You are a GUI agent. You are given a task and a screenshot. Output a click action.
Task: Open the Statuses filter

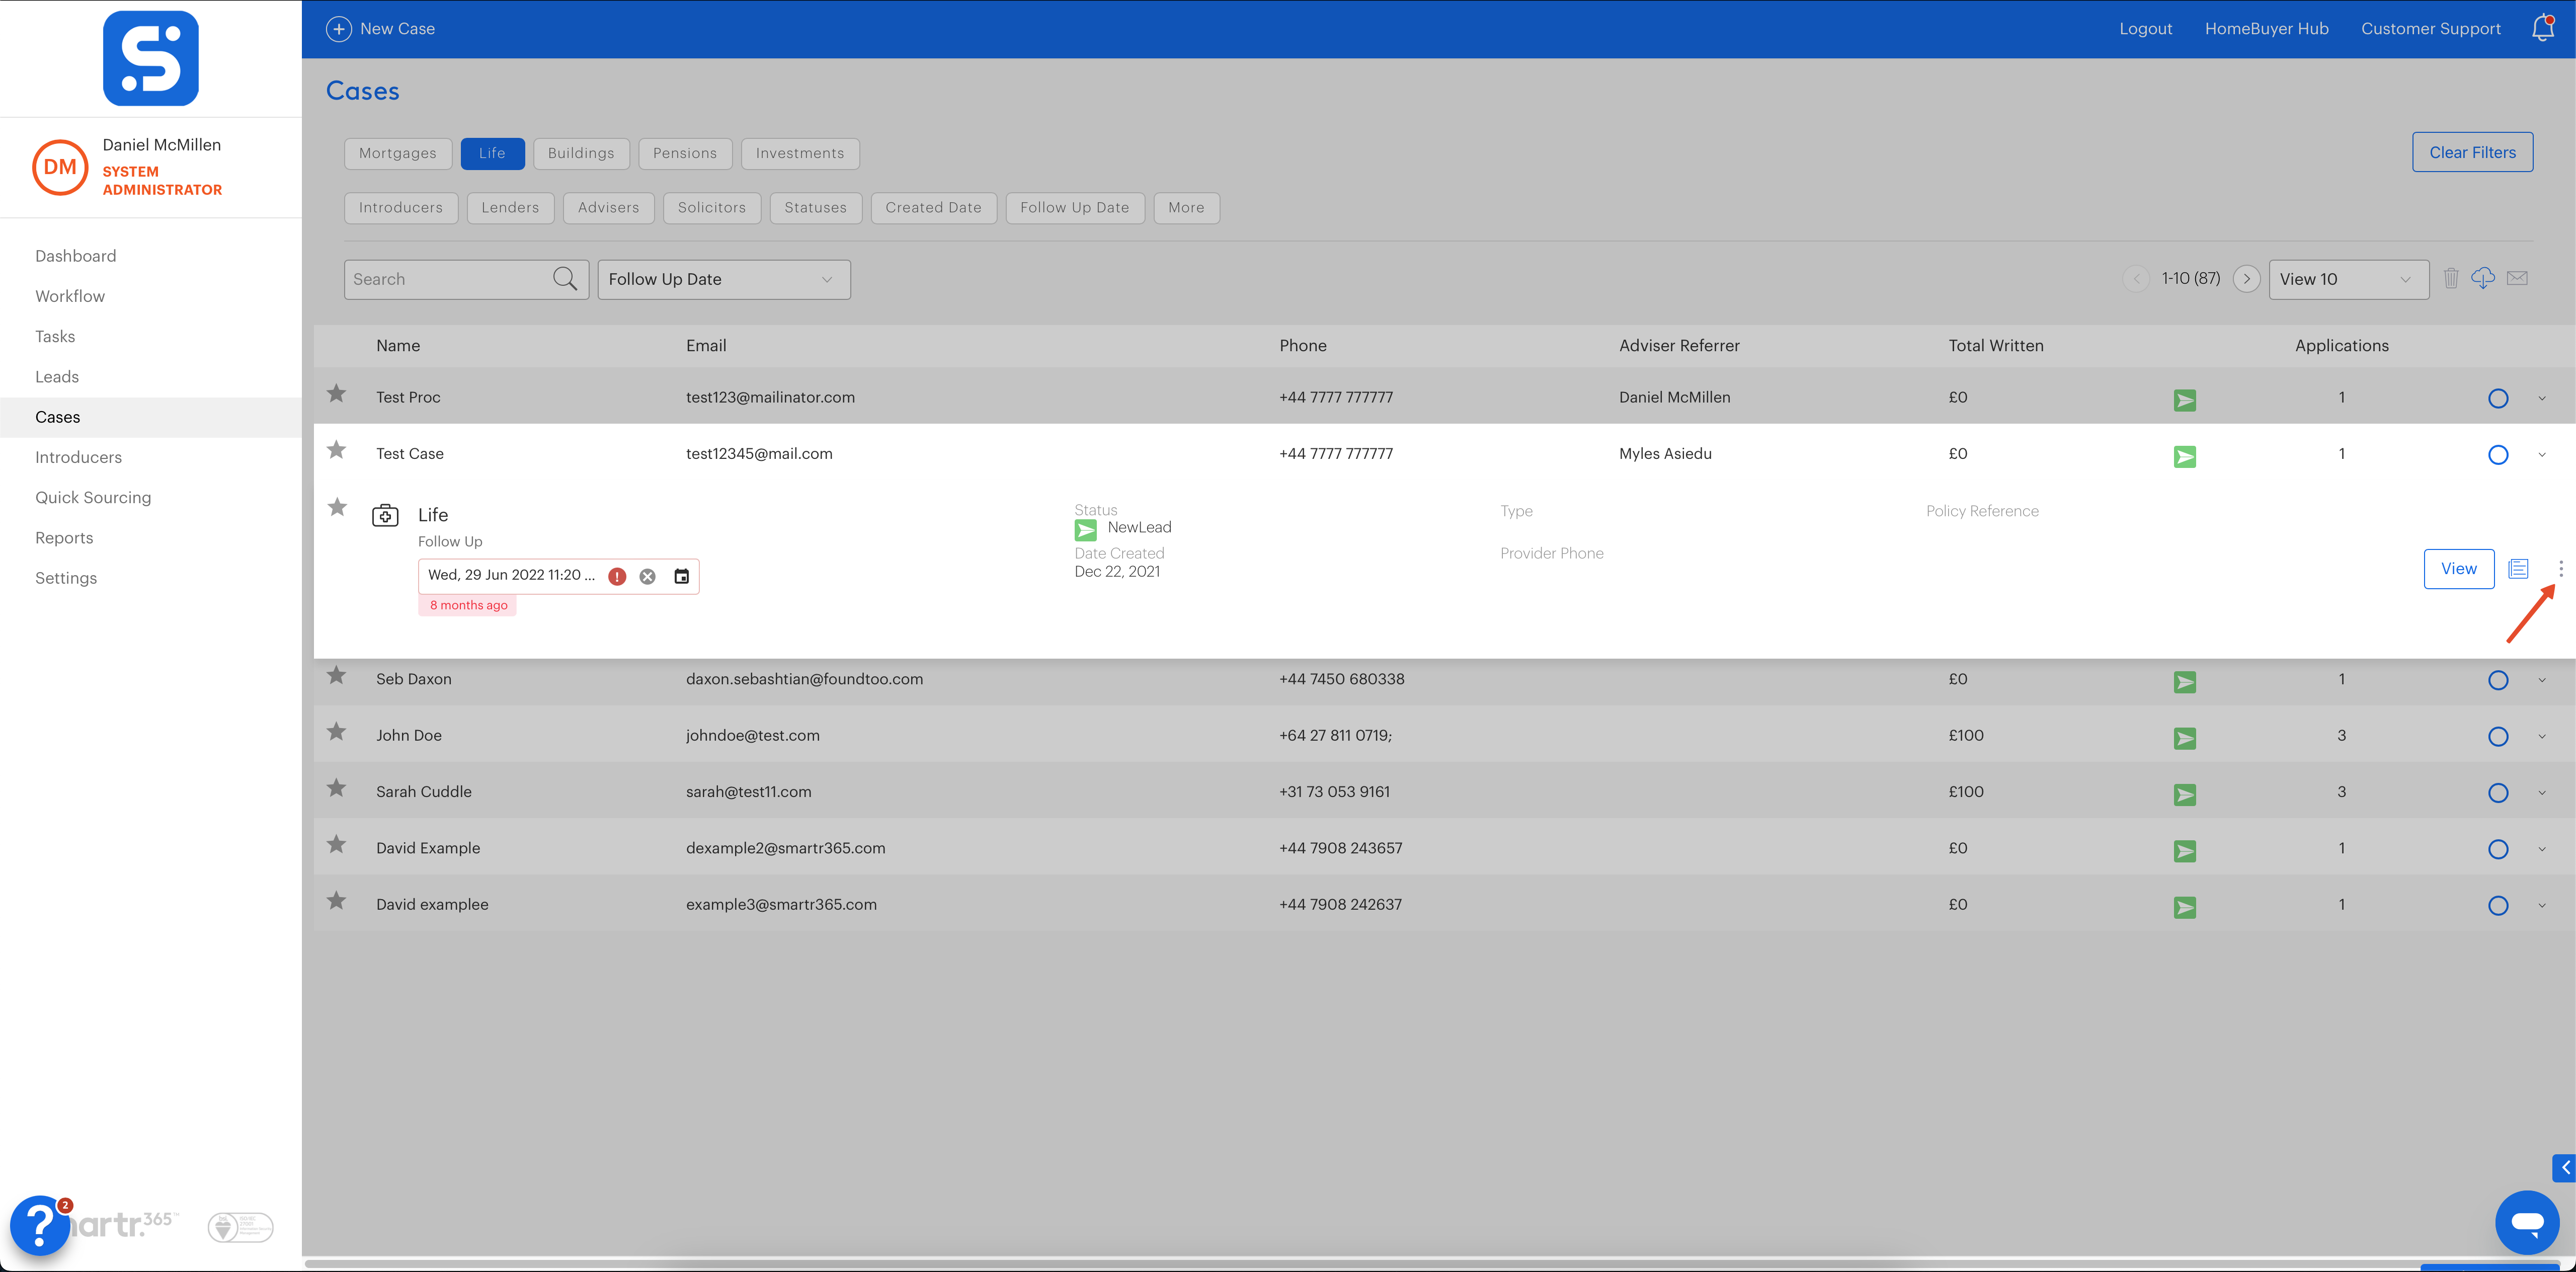point(815,208)
